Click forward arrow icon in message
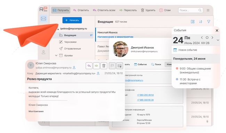 [96, 66]
